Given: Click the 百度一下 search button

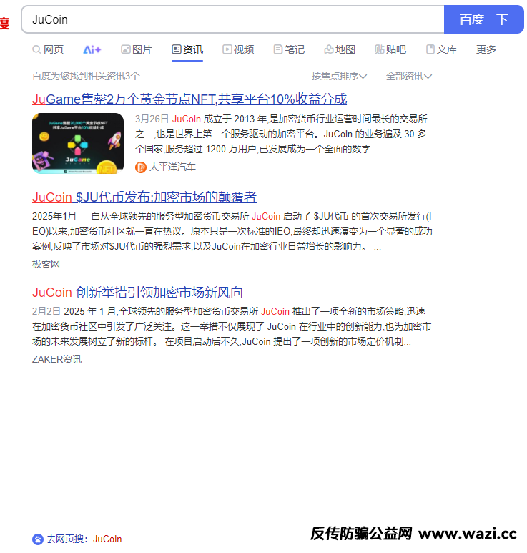Looking at the screenshot, I should pyautogui.click(x=483, y=19).
